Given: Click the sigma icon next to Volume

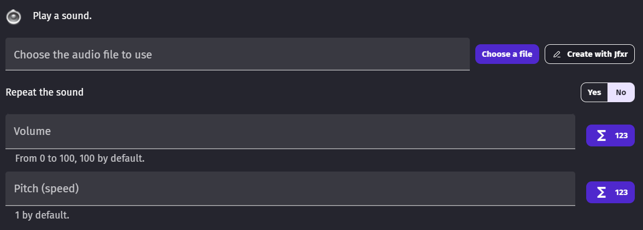Looking at the screenshot, I should (x=601, y=135).
